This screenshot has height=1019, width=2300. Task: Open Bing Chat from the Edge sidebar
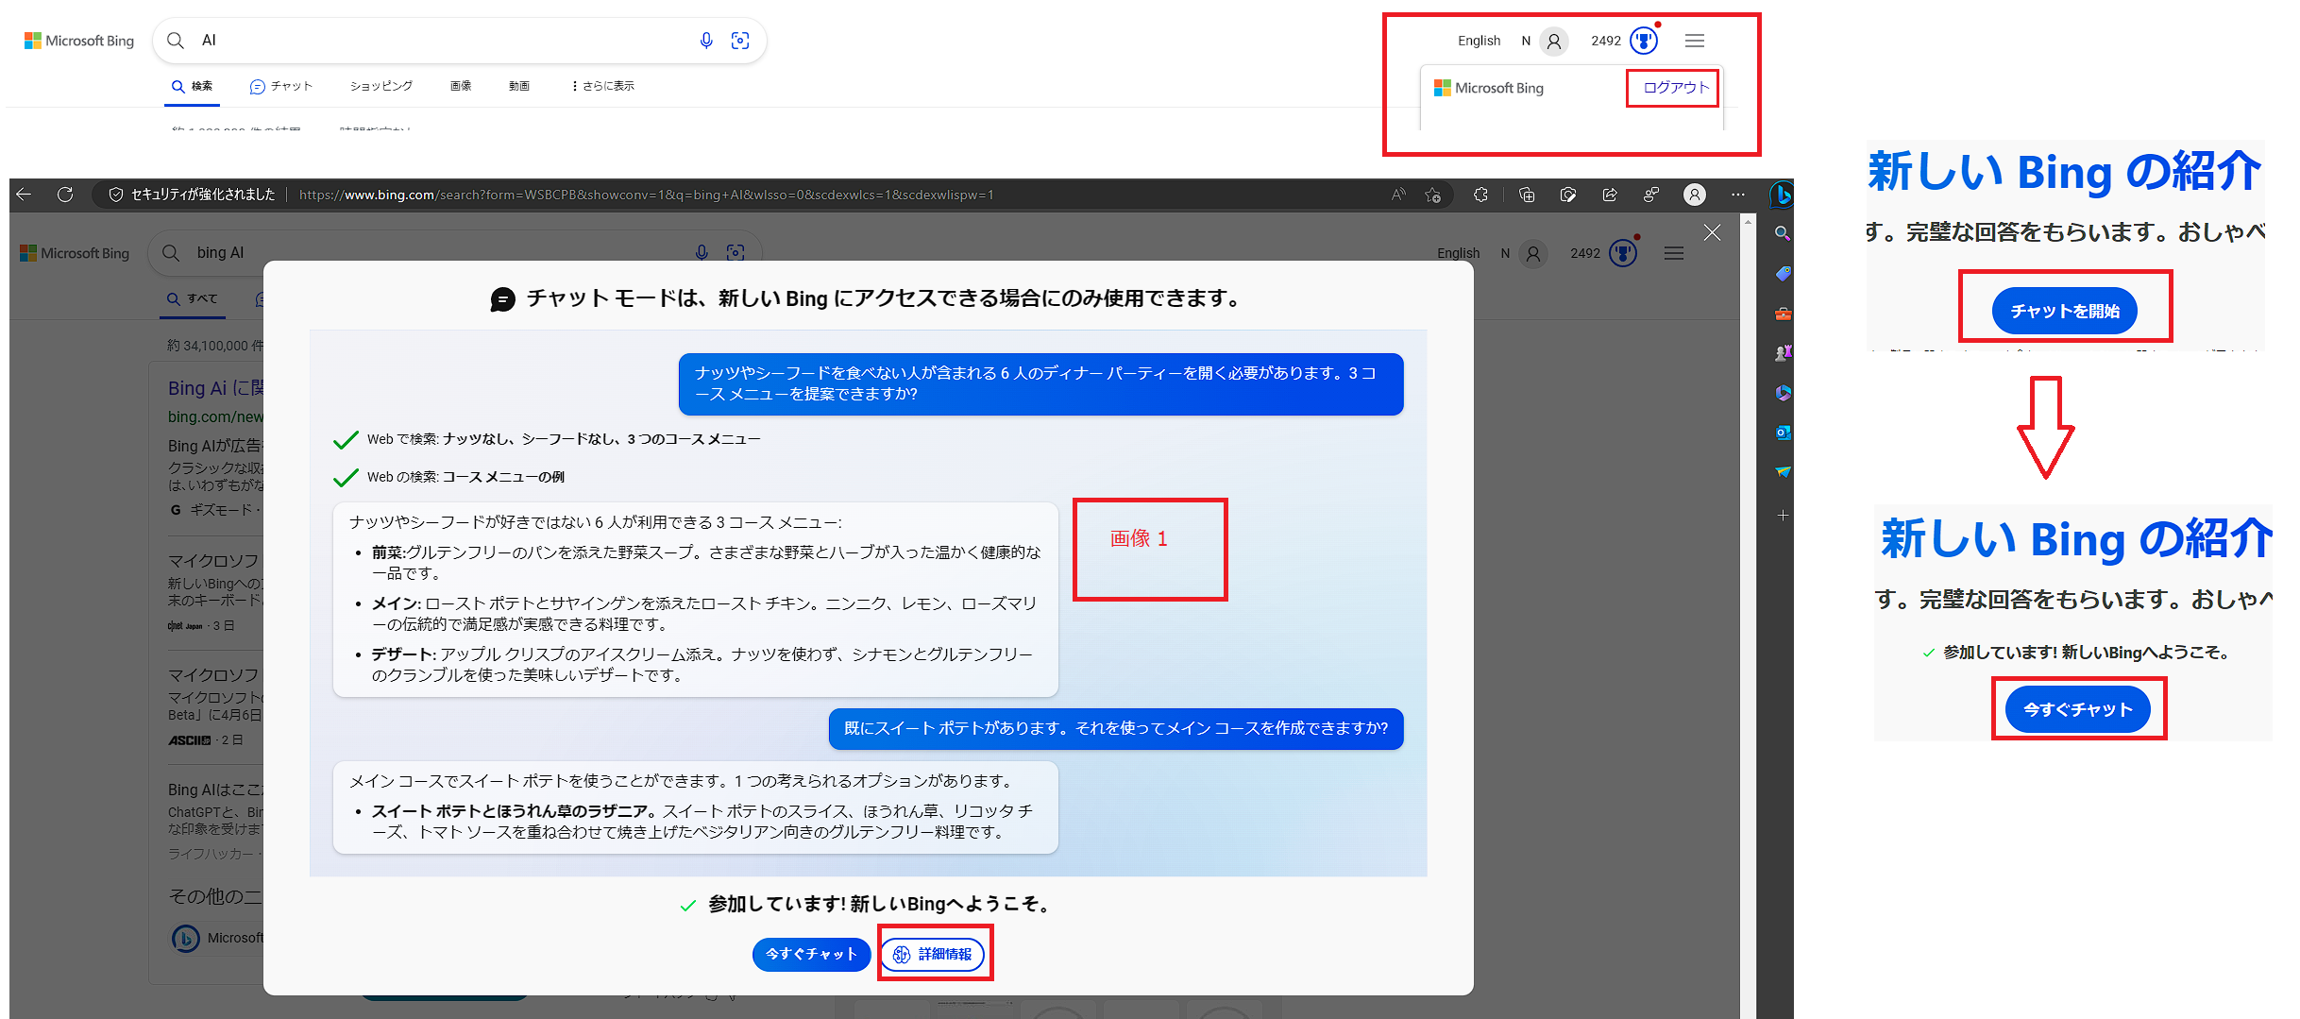[1783, 195]
